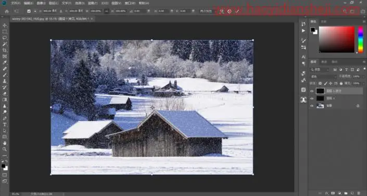Open the History panel icon
367x196 pixels.
(303, 24)
